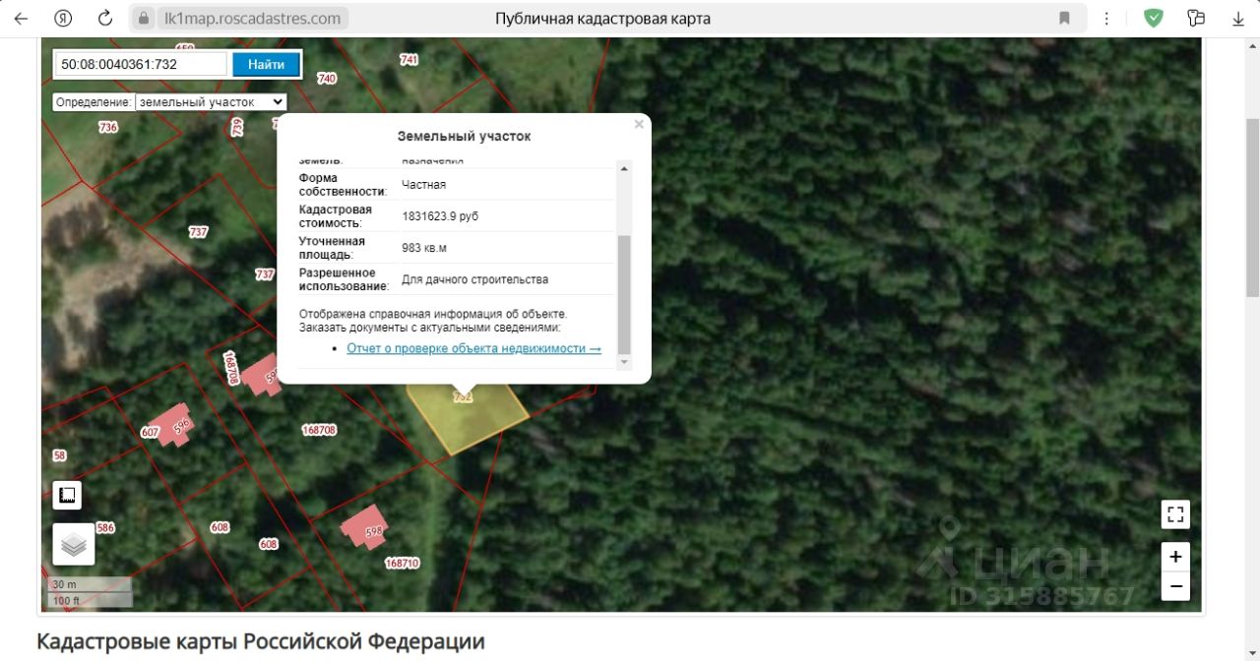Click parcel label 736 on the map

click(108, 127)
